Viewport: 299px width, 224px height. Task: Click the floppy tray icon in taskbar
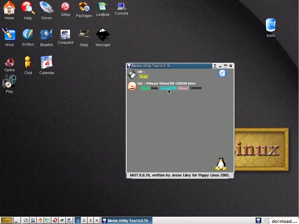[258, 220]
